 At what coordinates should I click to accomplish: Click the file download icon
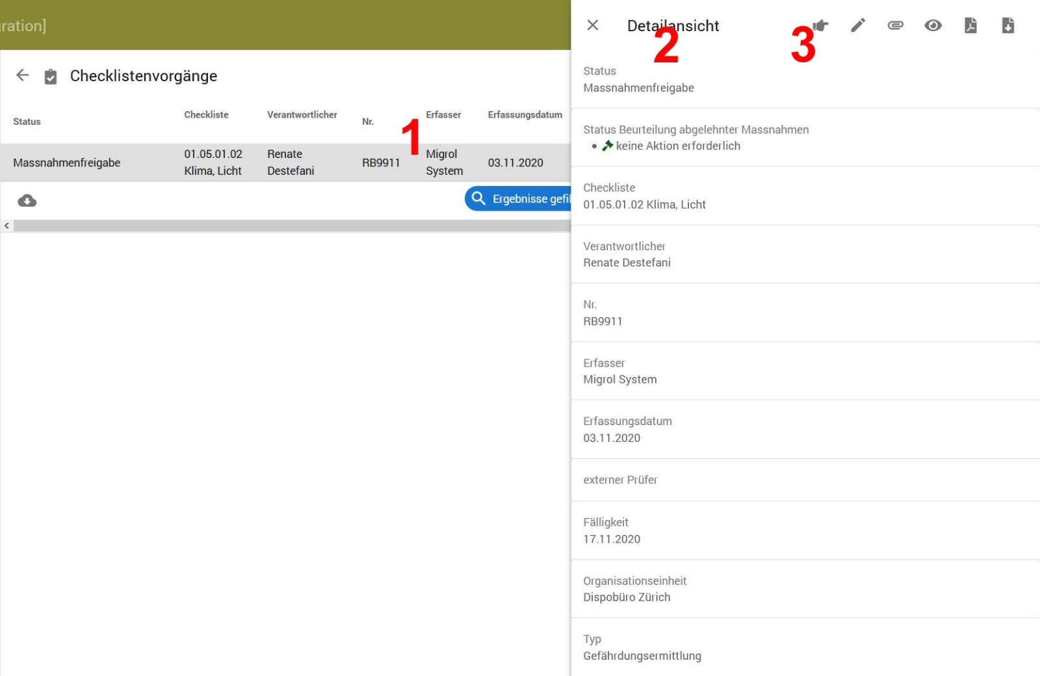coord(1007,25)
